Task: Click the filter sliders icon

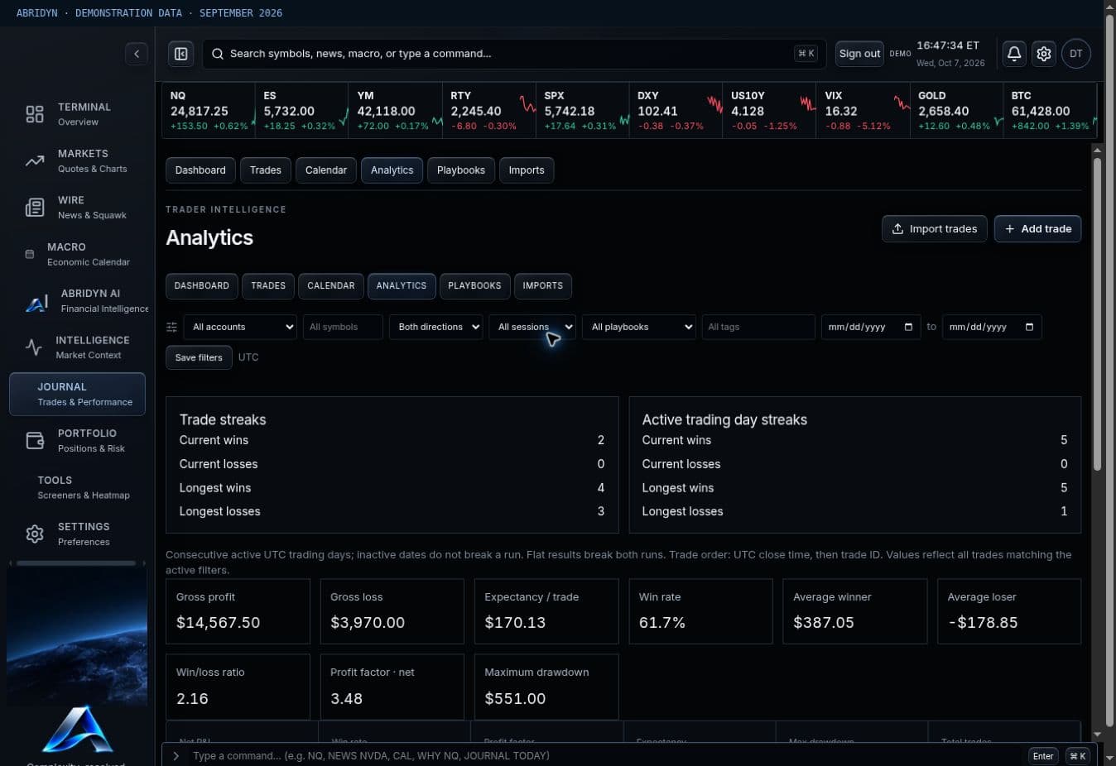Action: 171,328
